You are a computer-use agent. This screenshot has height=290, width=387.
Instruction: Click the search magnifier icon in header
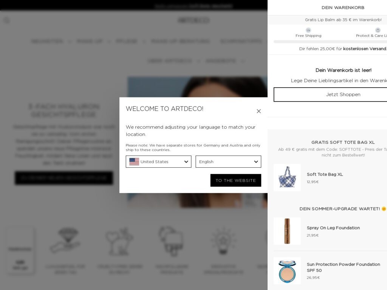click(x=7, y=20)
